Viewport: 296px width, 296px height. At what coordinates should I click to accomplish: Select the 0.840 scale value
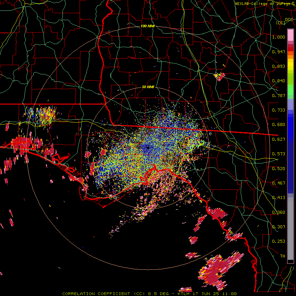279,81
